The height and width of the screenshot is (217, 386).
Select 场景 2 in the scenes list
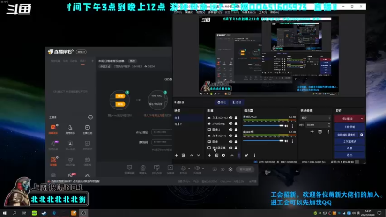188,124
